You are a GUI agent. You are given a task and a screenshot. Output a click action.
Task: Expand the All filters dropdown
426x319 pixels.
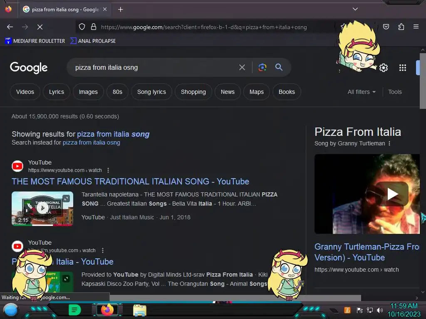pyautogui.click(x=362, y=92)
